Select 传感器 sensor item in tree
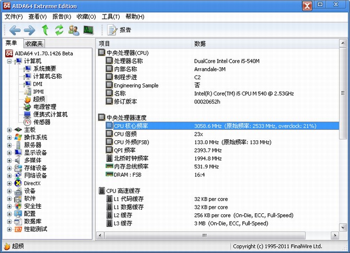The width and height of the screenshot is (350, 253). pyautogui.click(x=42, y=122)
